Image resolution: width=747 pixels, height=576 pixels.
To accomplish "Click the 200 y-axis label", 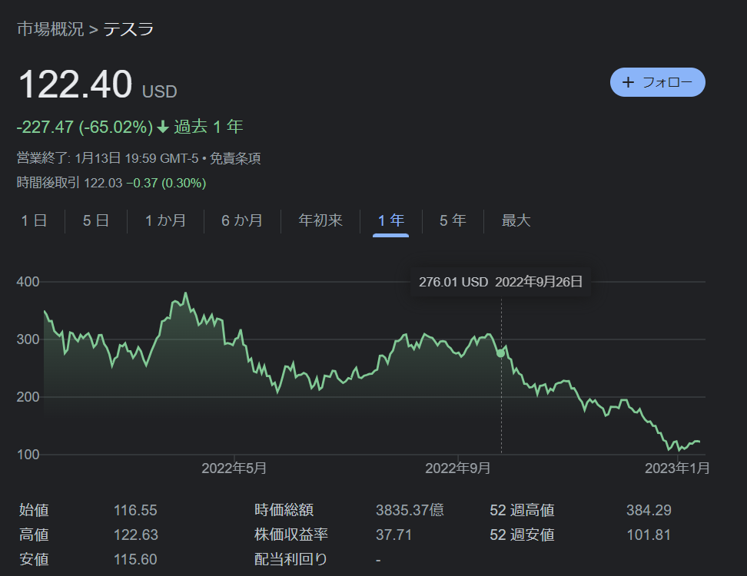I will click(28, 397).
